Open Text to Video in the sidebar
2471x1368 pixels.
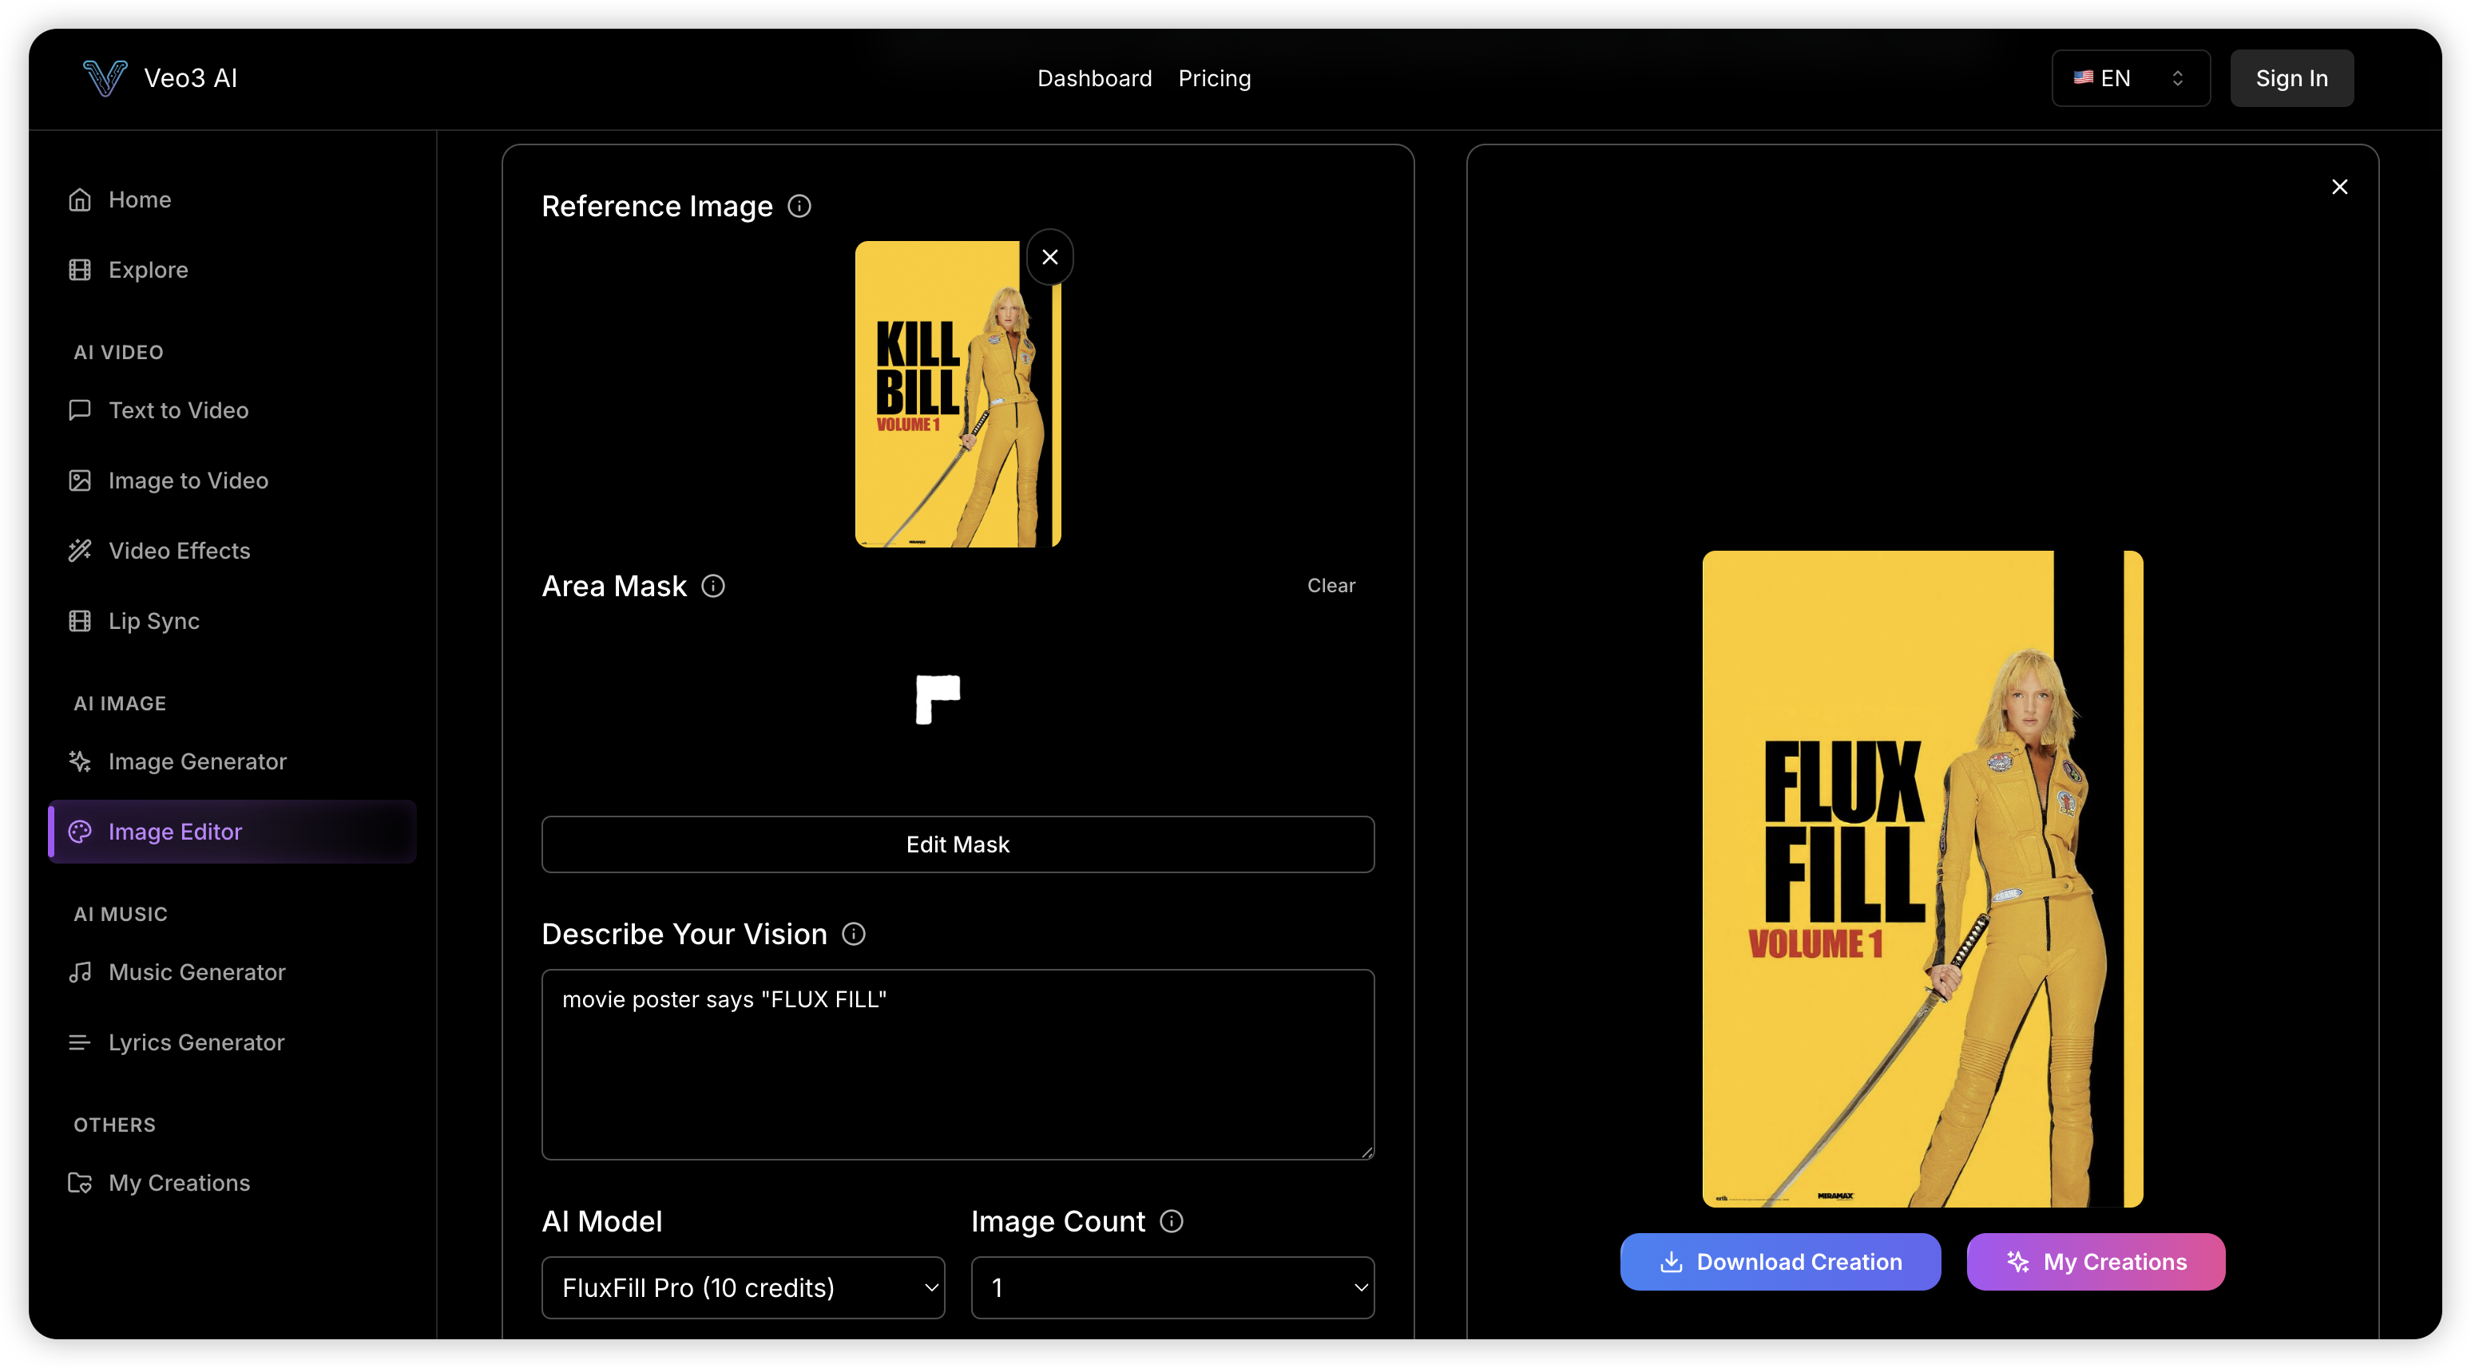(233, 410)
